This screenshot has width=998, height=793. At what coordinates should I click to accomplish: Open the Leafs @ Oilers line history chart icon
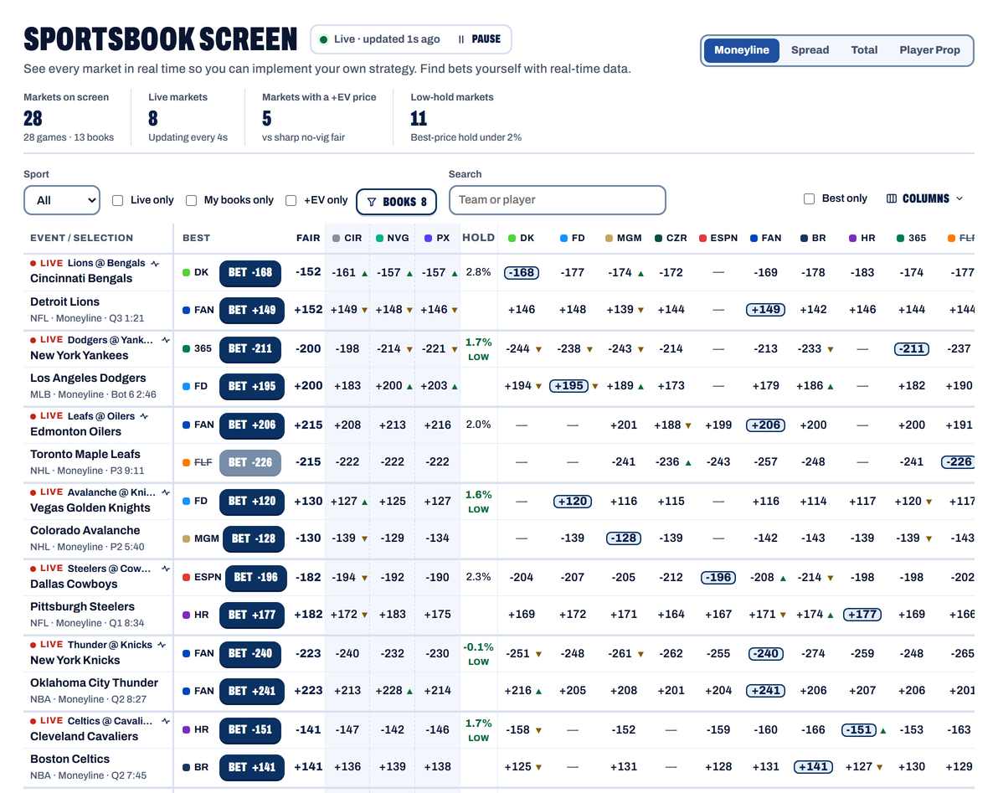144,416
